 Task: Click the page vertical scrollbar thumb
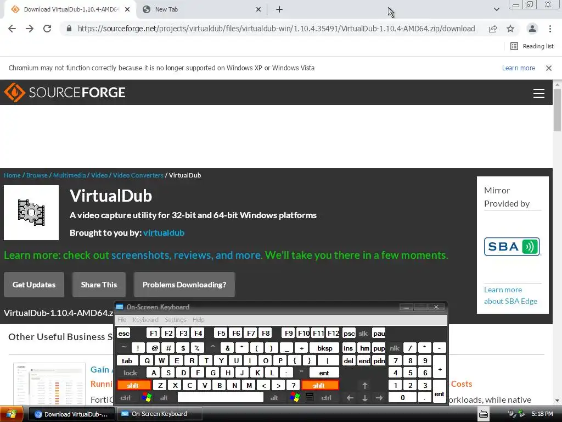pyautogui.click(x=557, y=110)
